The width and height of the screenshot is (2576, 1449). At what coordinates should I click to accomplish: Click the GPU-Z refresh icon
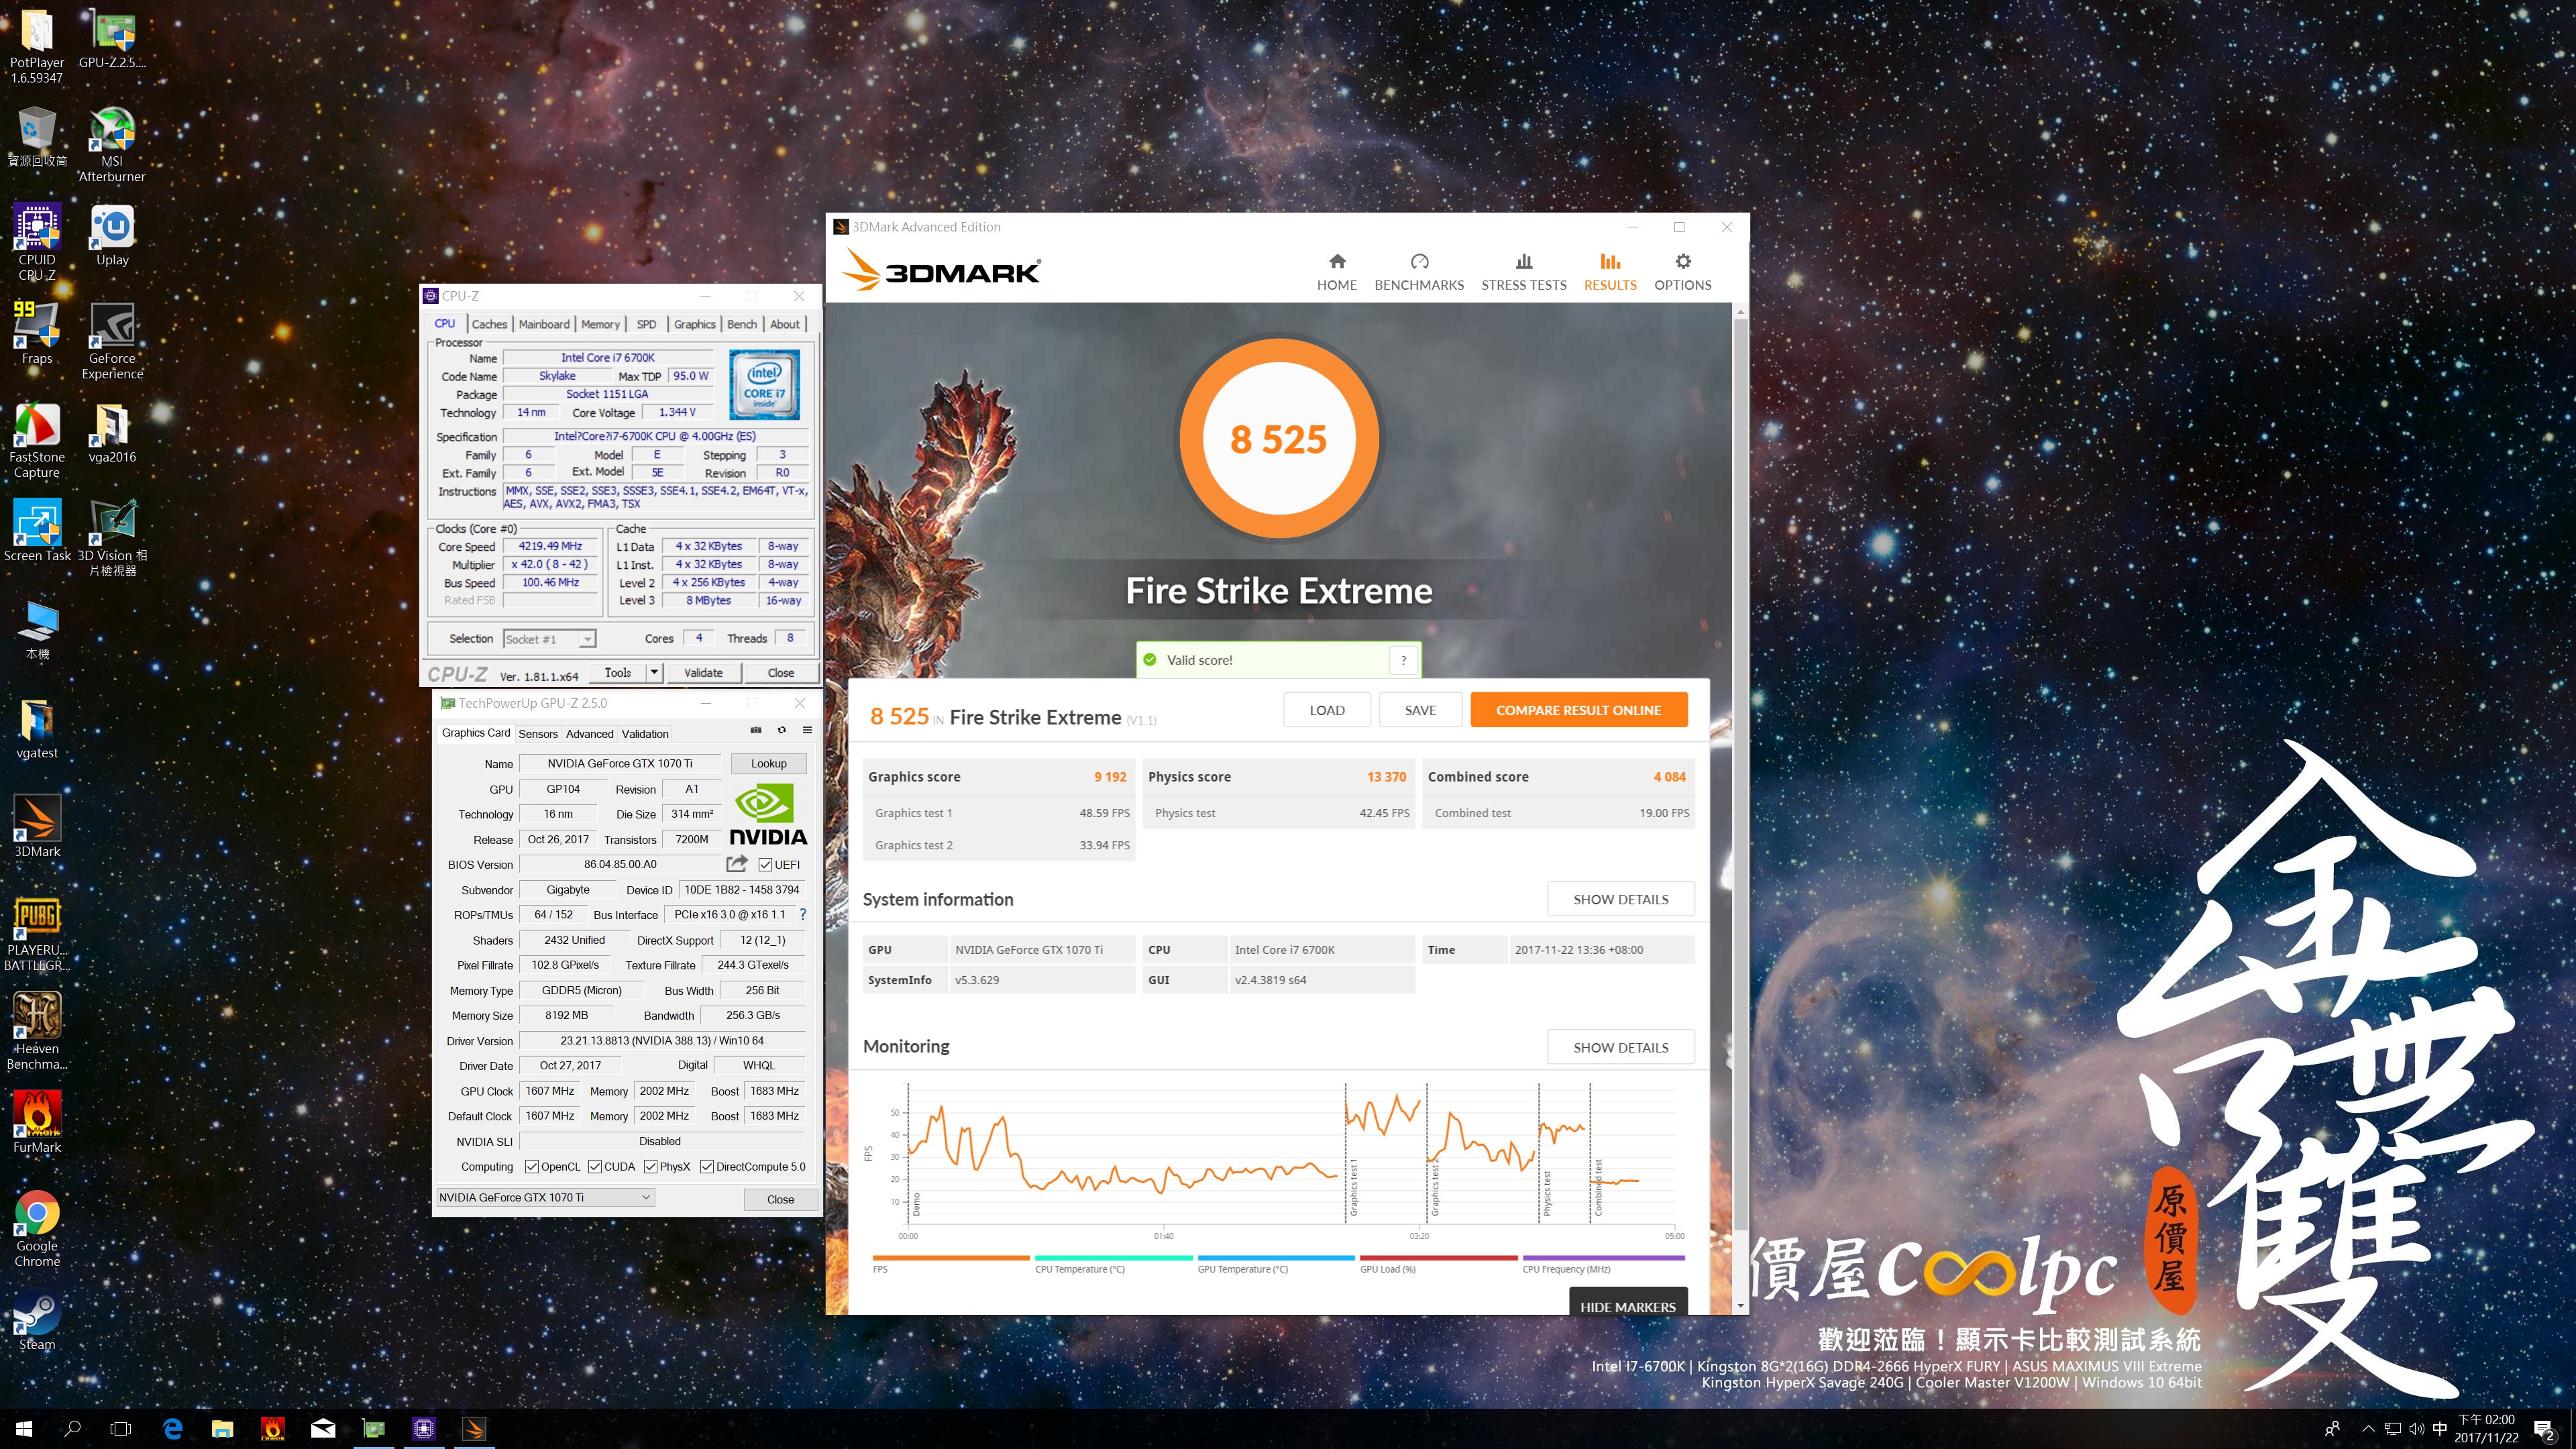[x=782, y=731]
